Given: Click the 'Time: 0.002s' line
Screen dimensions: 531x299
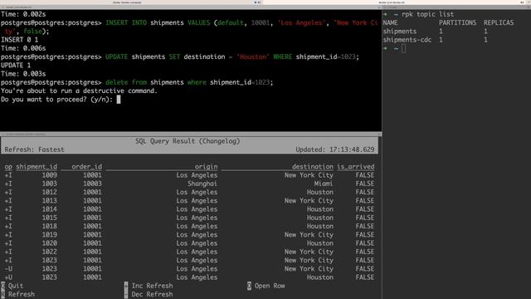Looking at the screenshot, I should pos(23,14).
